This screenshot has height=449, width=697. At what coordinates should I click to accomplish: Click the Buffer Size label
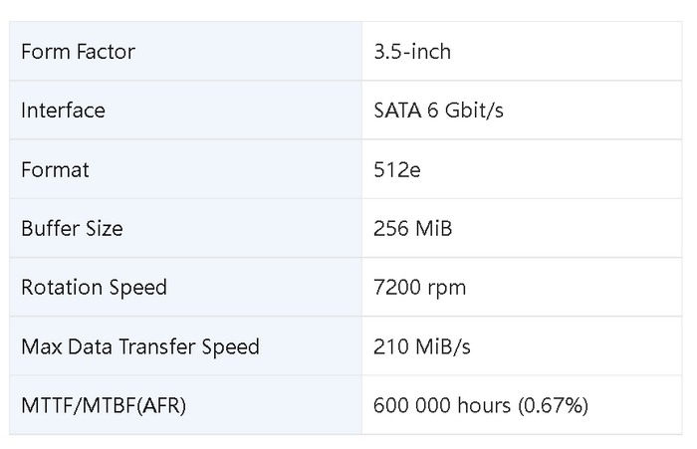(72, 228)
